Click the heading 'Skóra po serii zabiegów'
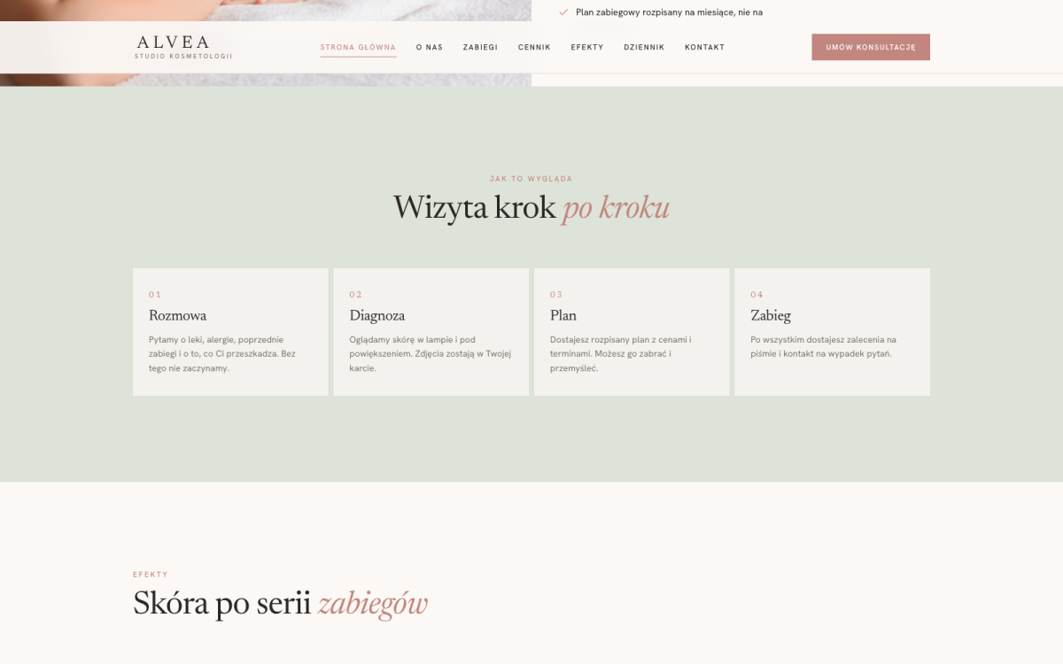 click(x=280, y=604)
